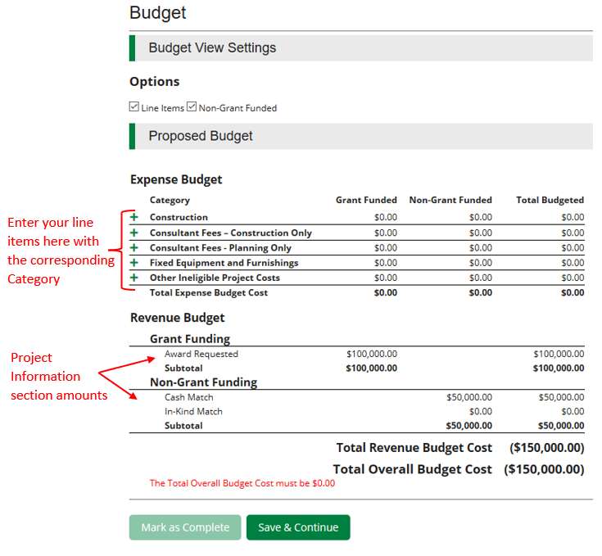Click the Total Budgeted column header

point(550,200)
